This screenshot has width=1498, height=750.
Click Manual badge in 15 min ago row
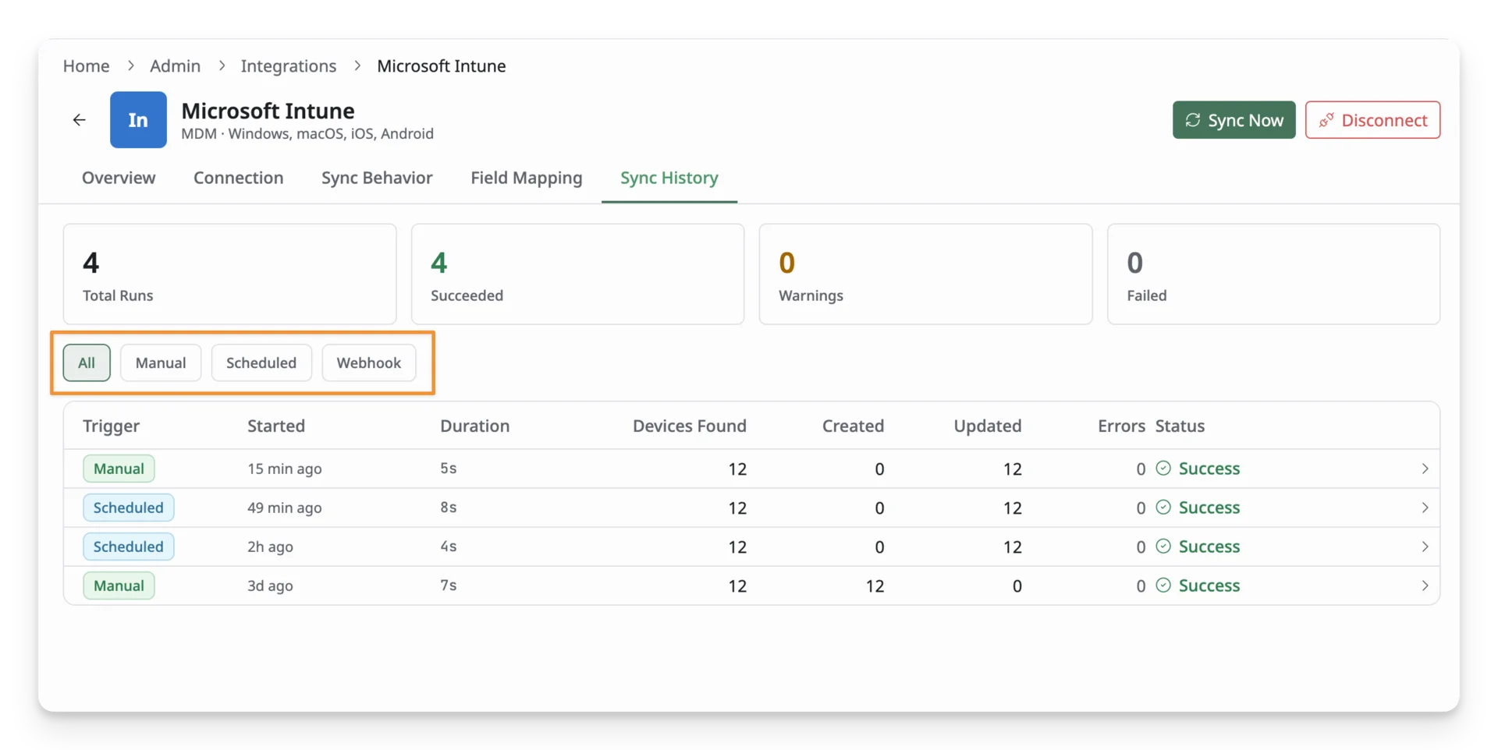click(x=119, y=469)
